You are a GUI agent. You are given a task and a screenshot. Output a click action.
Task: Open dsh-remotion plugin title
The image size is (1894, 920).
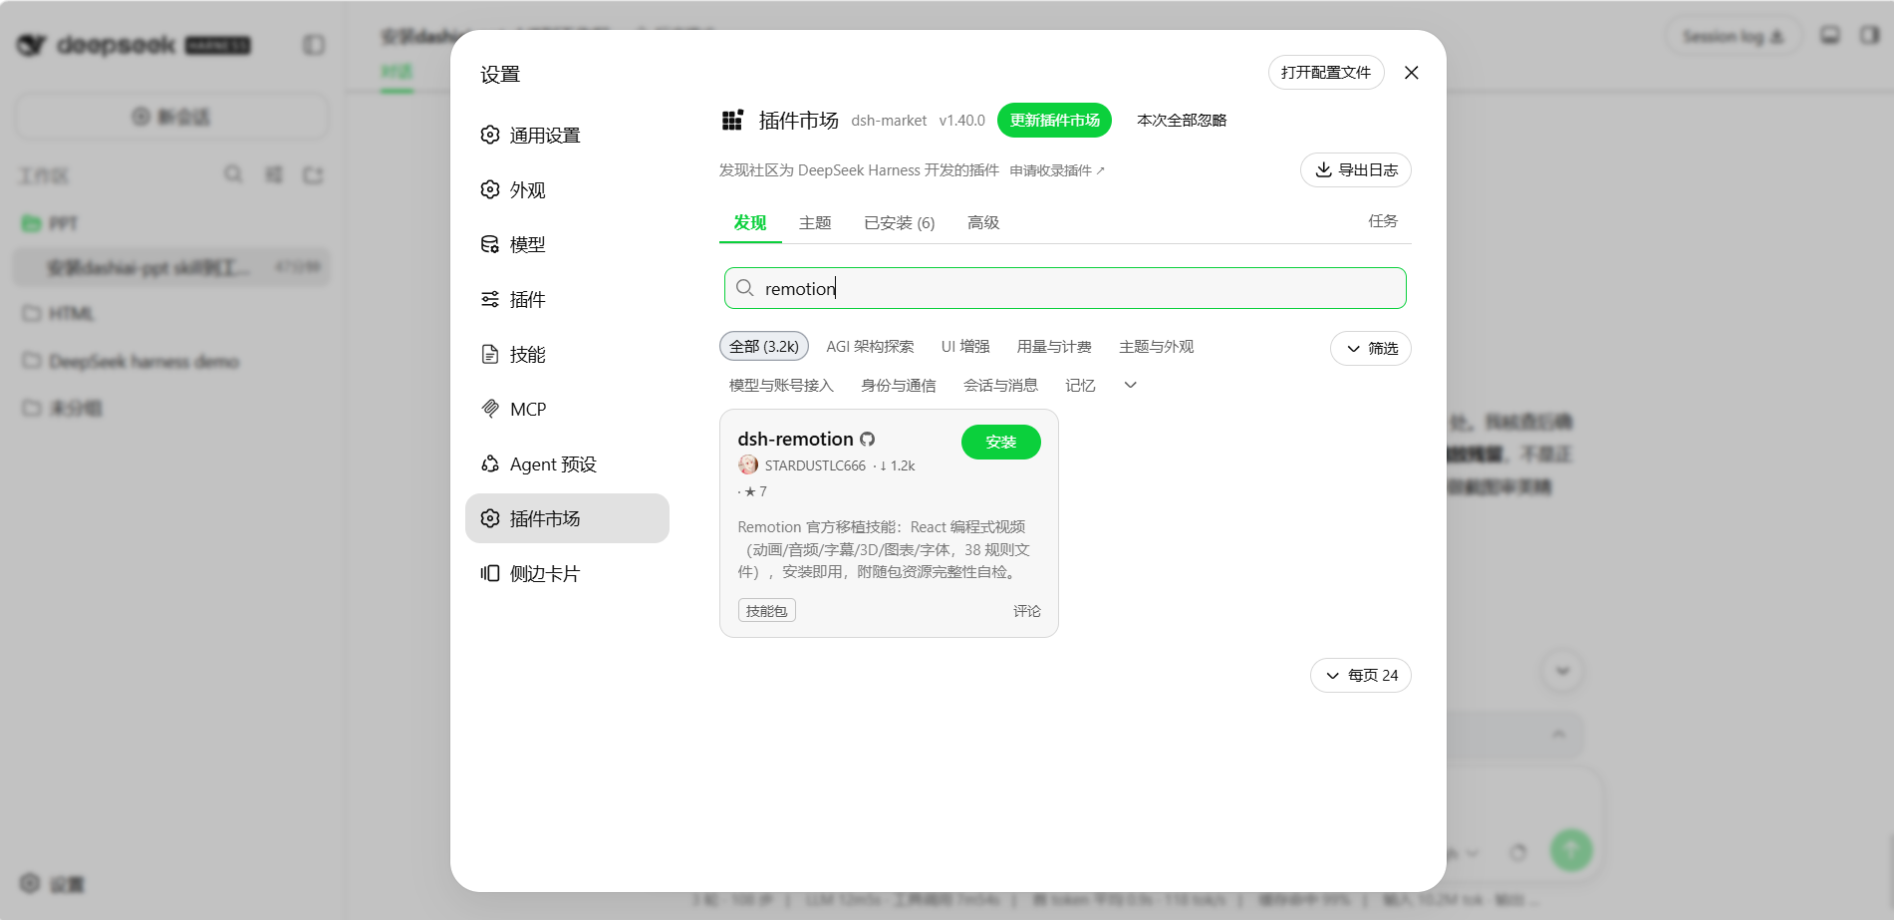(x=795, y=440)
